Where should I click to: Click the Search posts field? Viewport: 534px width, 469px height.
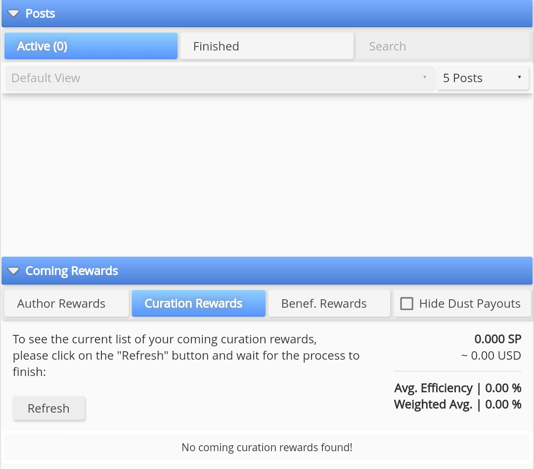(x=443, y=46)
